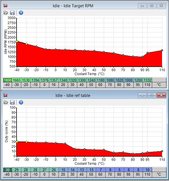Select the 1800 RPM cell in target table
Viewport: 169px width, 181px height.
pos(8,80)
